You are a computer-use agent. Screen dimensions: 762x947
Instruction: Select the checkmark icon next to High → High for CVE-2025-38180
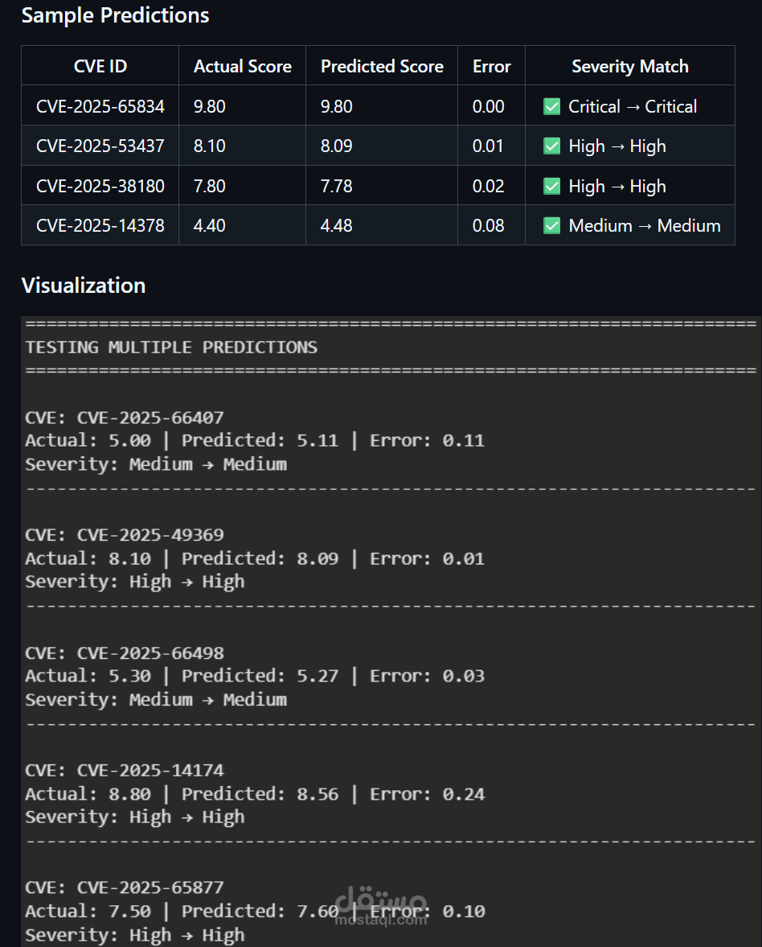tap(552, 185)
